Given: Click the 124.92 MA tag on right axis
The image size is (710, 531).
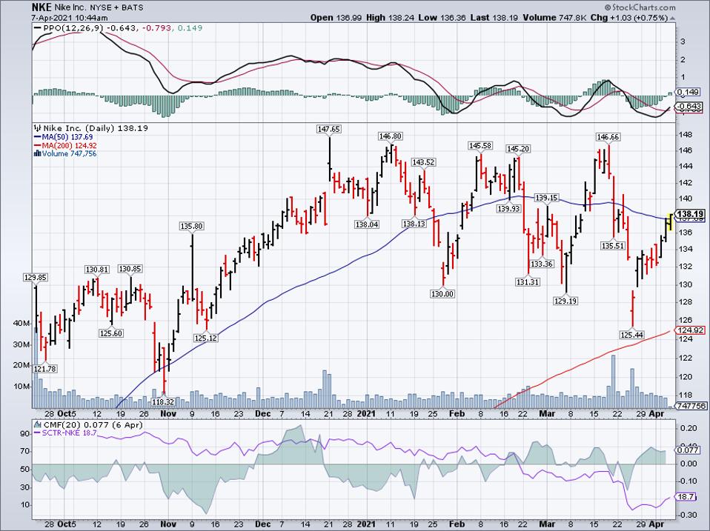Looking at the screenshot, I should pyautogui.click(x=690, y=330).
